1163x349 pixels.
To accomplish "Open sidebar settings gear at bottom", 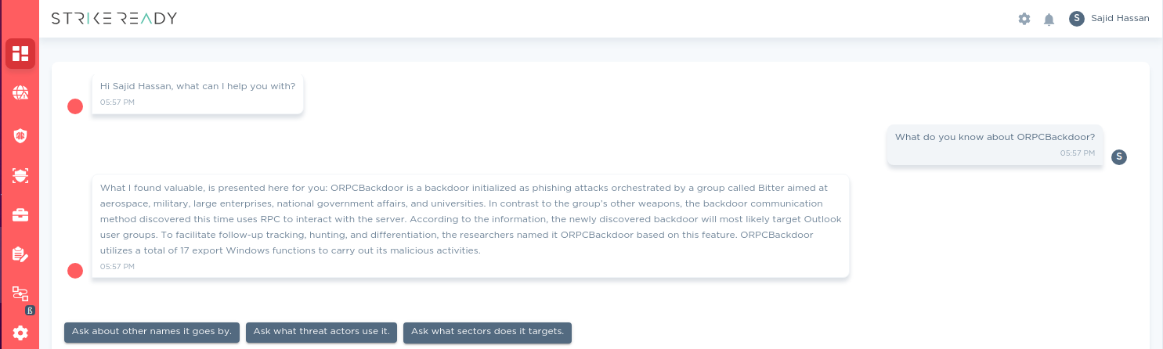I will (20, 333).
